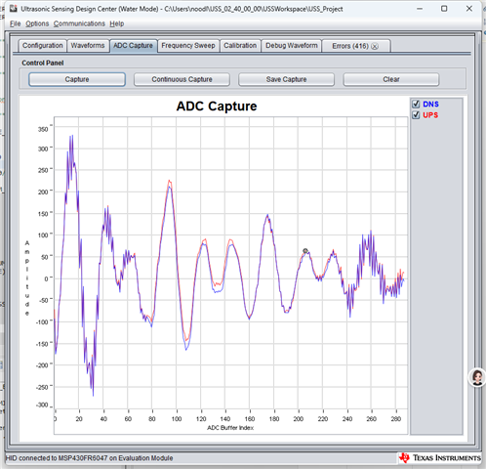
Task: Open the Help menu
Action: click(x=117, y=23)
